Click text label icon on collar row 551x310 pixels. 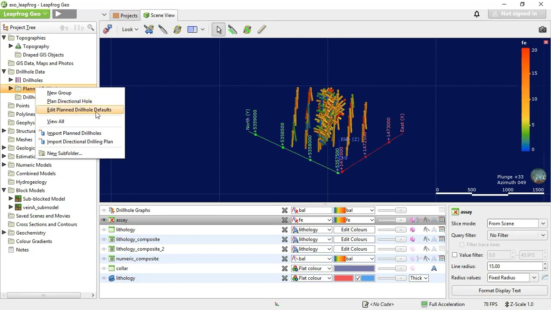coord(434,269)
